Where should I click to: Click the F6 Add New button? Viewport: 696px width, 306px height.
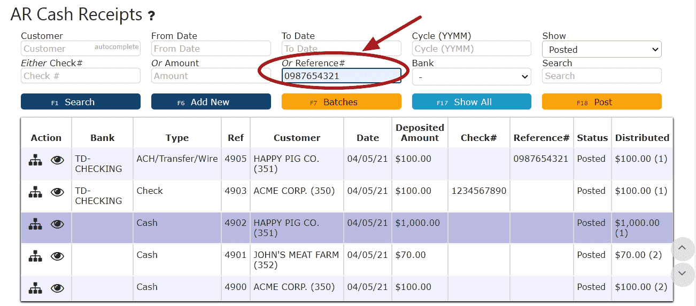(211, 102)
